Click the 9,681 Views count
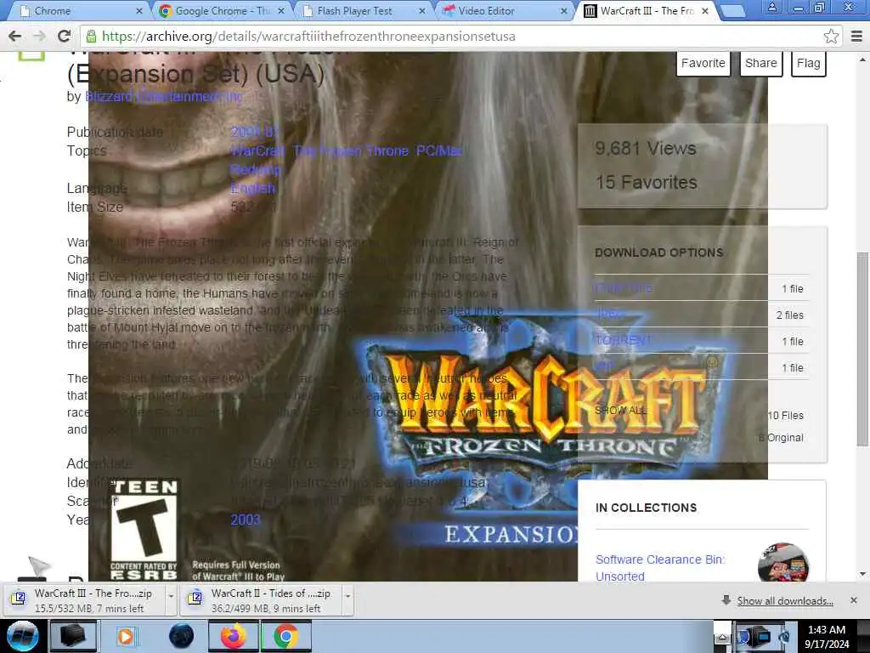Viewport: 870px width, 653px height. pyautogui.click(x=646, y=148)
